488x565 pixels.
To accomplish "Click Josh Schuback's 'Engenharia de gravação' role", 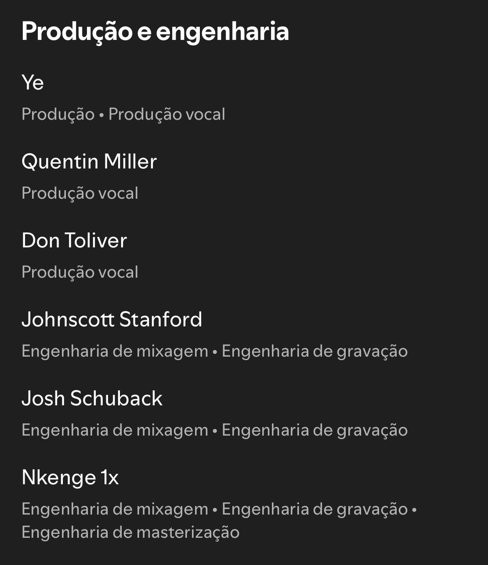I will point(314,430).
